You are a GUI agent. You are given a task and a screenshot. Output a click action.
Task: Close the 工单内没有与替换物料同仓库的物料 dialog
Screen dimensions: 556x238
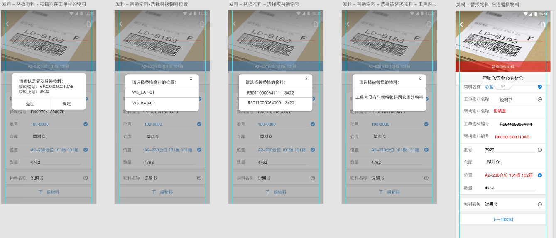click(419, 78)
